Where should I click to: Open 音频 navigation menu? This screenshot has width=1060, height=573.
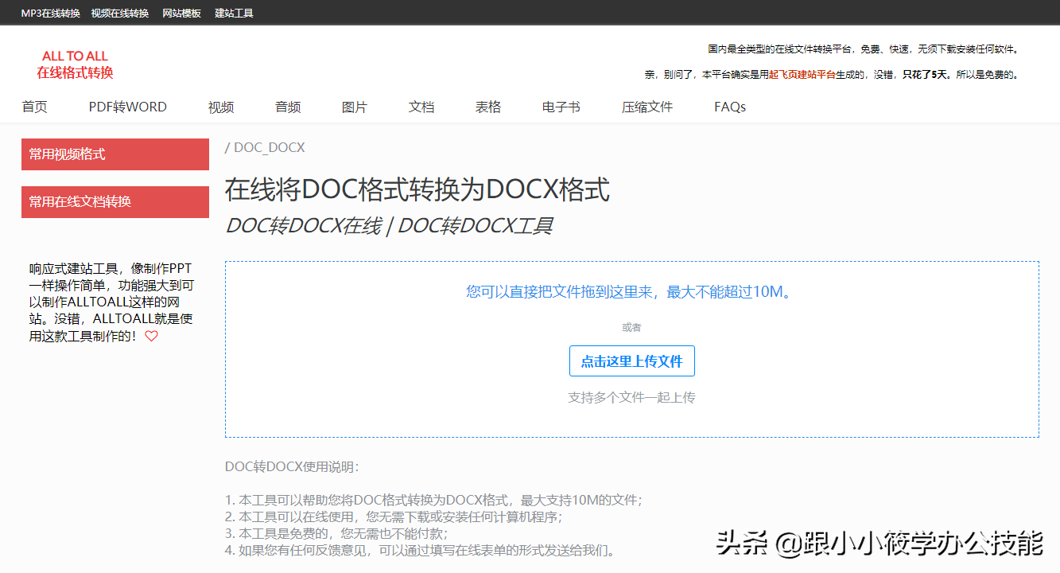tap(288, 107)
